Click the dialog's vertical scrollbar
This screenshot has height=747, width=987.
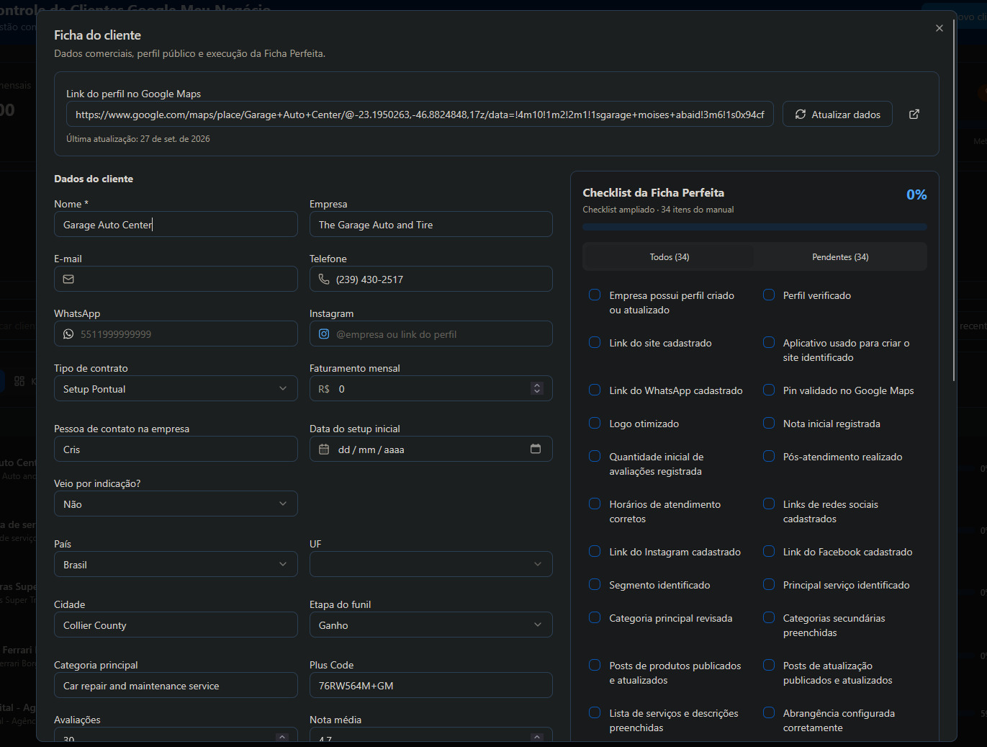(954, 200)
